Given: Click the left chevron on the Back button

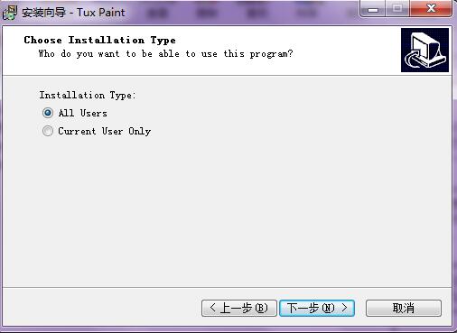Looking at the screenshot, I should coord(212,308).
